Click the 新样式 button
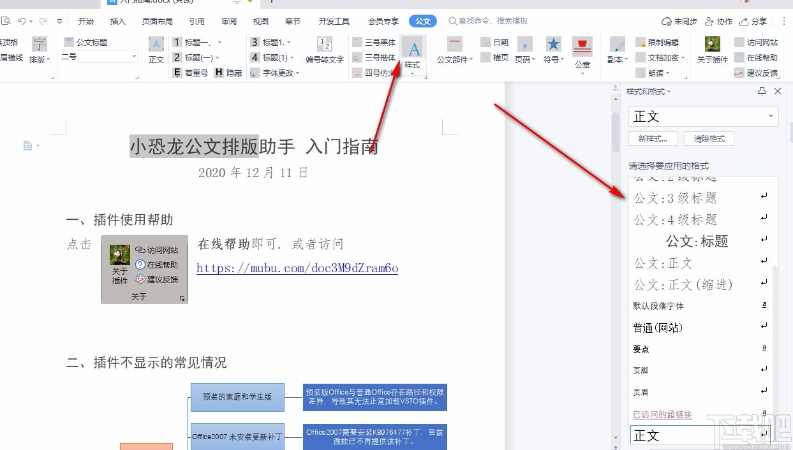The width and height of the screenshot is (793, 450). click(x=653, y=138)
